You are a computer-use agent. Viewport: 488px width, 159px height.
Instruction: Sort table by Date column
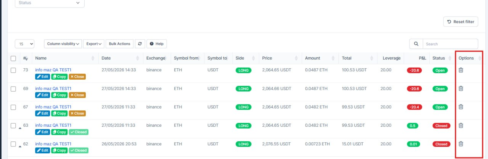pyautogui.click(x=121, y=58)
